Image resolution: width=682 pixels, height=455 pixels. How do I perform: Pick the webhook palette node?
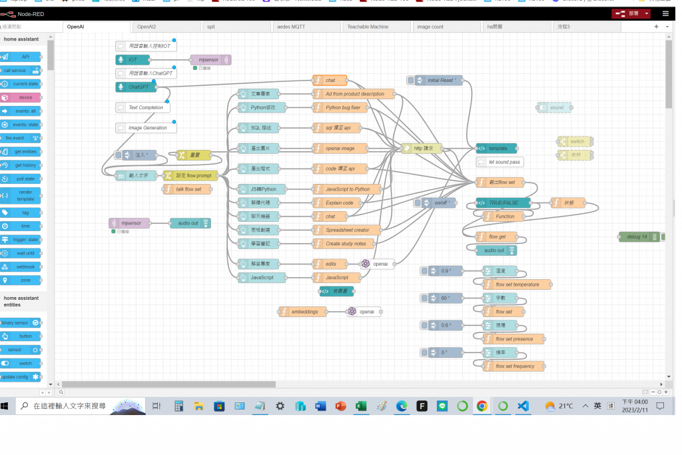21,267
